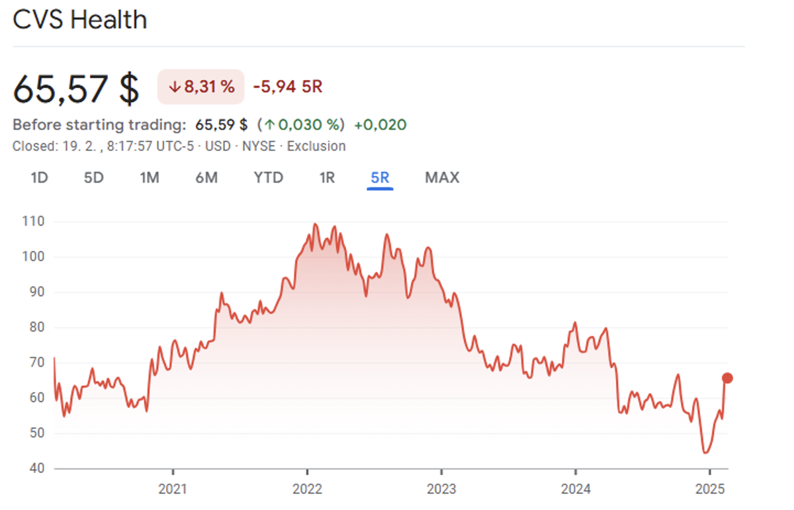Click the red down-arrow percentage badge
The height and width of the screenshot is (510, 794).
(x=200, y=86)
